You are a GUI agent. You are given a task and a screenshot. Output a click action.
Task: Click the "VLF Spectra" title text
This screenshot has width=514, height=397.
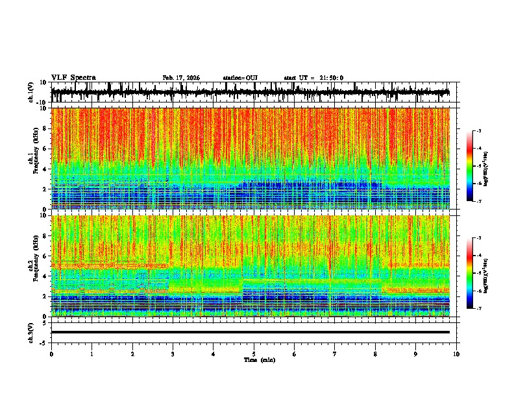tap(73, 78)
